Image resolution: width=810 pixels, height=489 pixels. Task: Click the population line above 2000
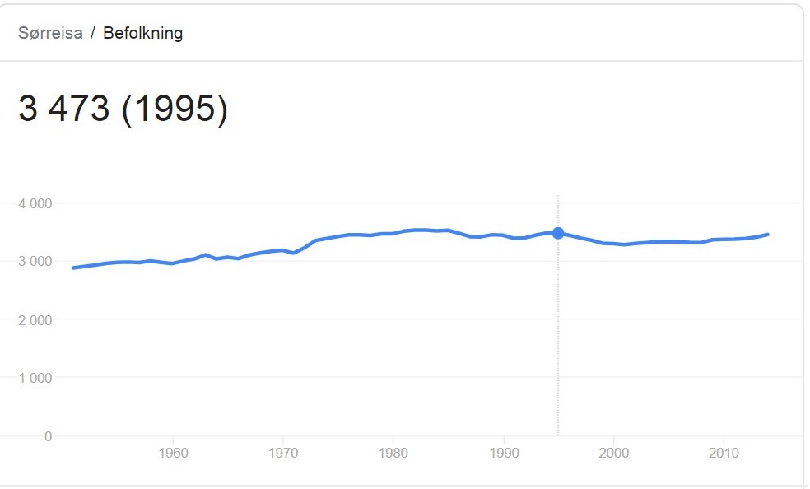point(614,244)
